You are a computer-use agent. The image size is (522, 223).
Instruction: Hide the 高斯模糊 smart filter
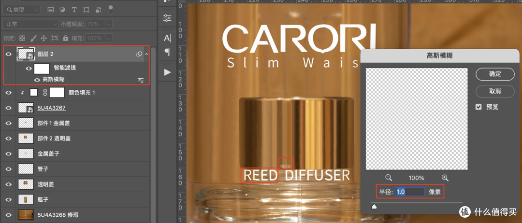click(x=37, y=80)
